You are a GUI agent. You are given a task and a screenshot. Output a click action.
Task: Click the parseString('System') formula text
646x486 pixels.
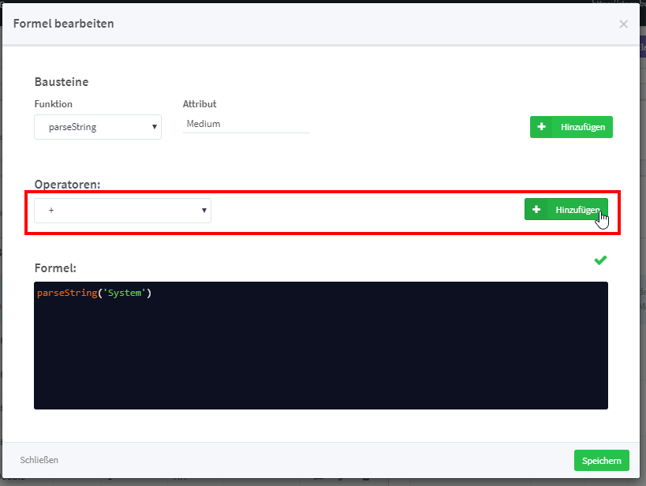tap(95, 293)
